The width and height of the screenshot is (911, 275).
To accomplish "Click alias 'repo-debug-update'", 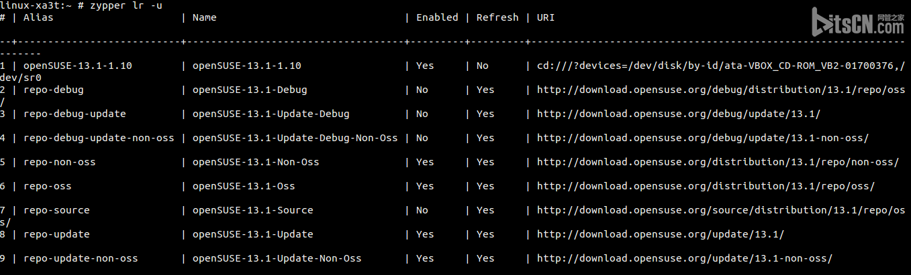I will pyautogui.click(x=75, y=114).
